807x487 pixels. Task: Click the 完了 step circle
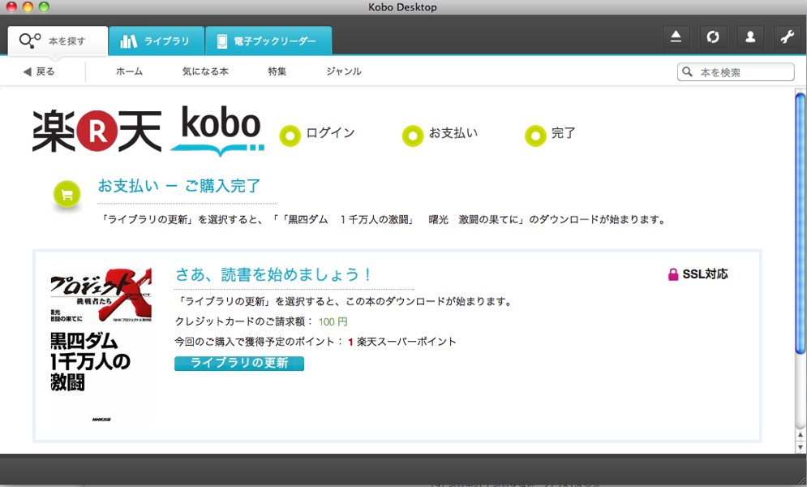(x=535, y=136)
